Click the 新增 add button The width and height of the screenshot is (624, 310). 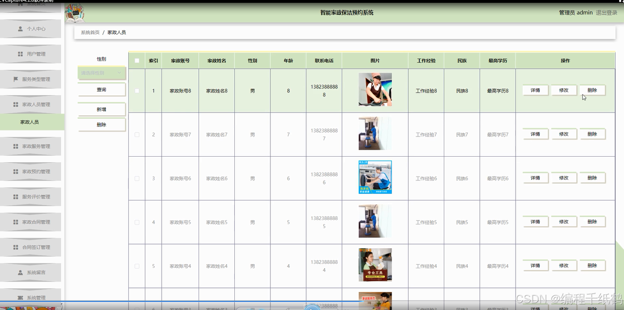pos(102,109)
